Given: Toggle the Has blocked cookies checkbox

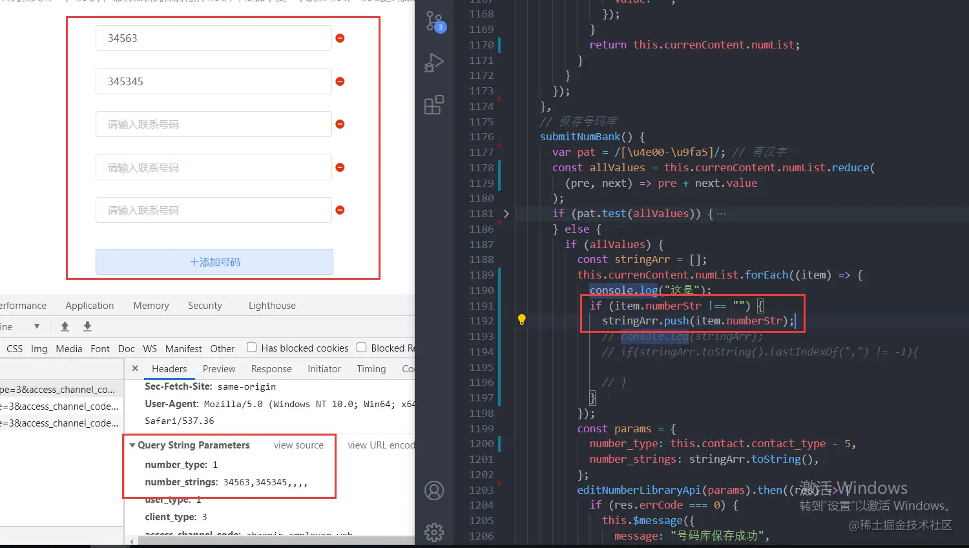Looking at the screenshot, I should click(252, 348).
